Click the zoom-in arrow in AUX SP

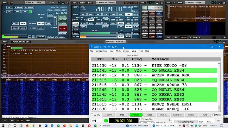199,38
